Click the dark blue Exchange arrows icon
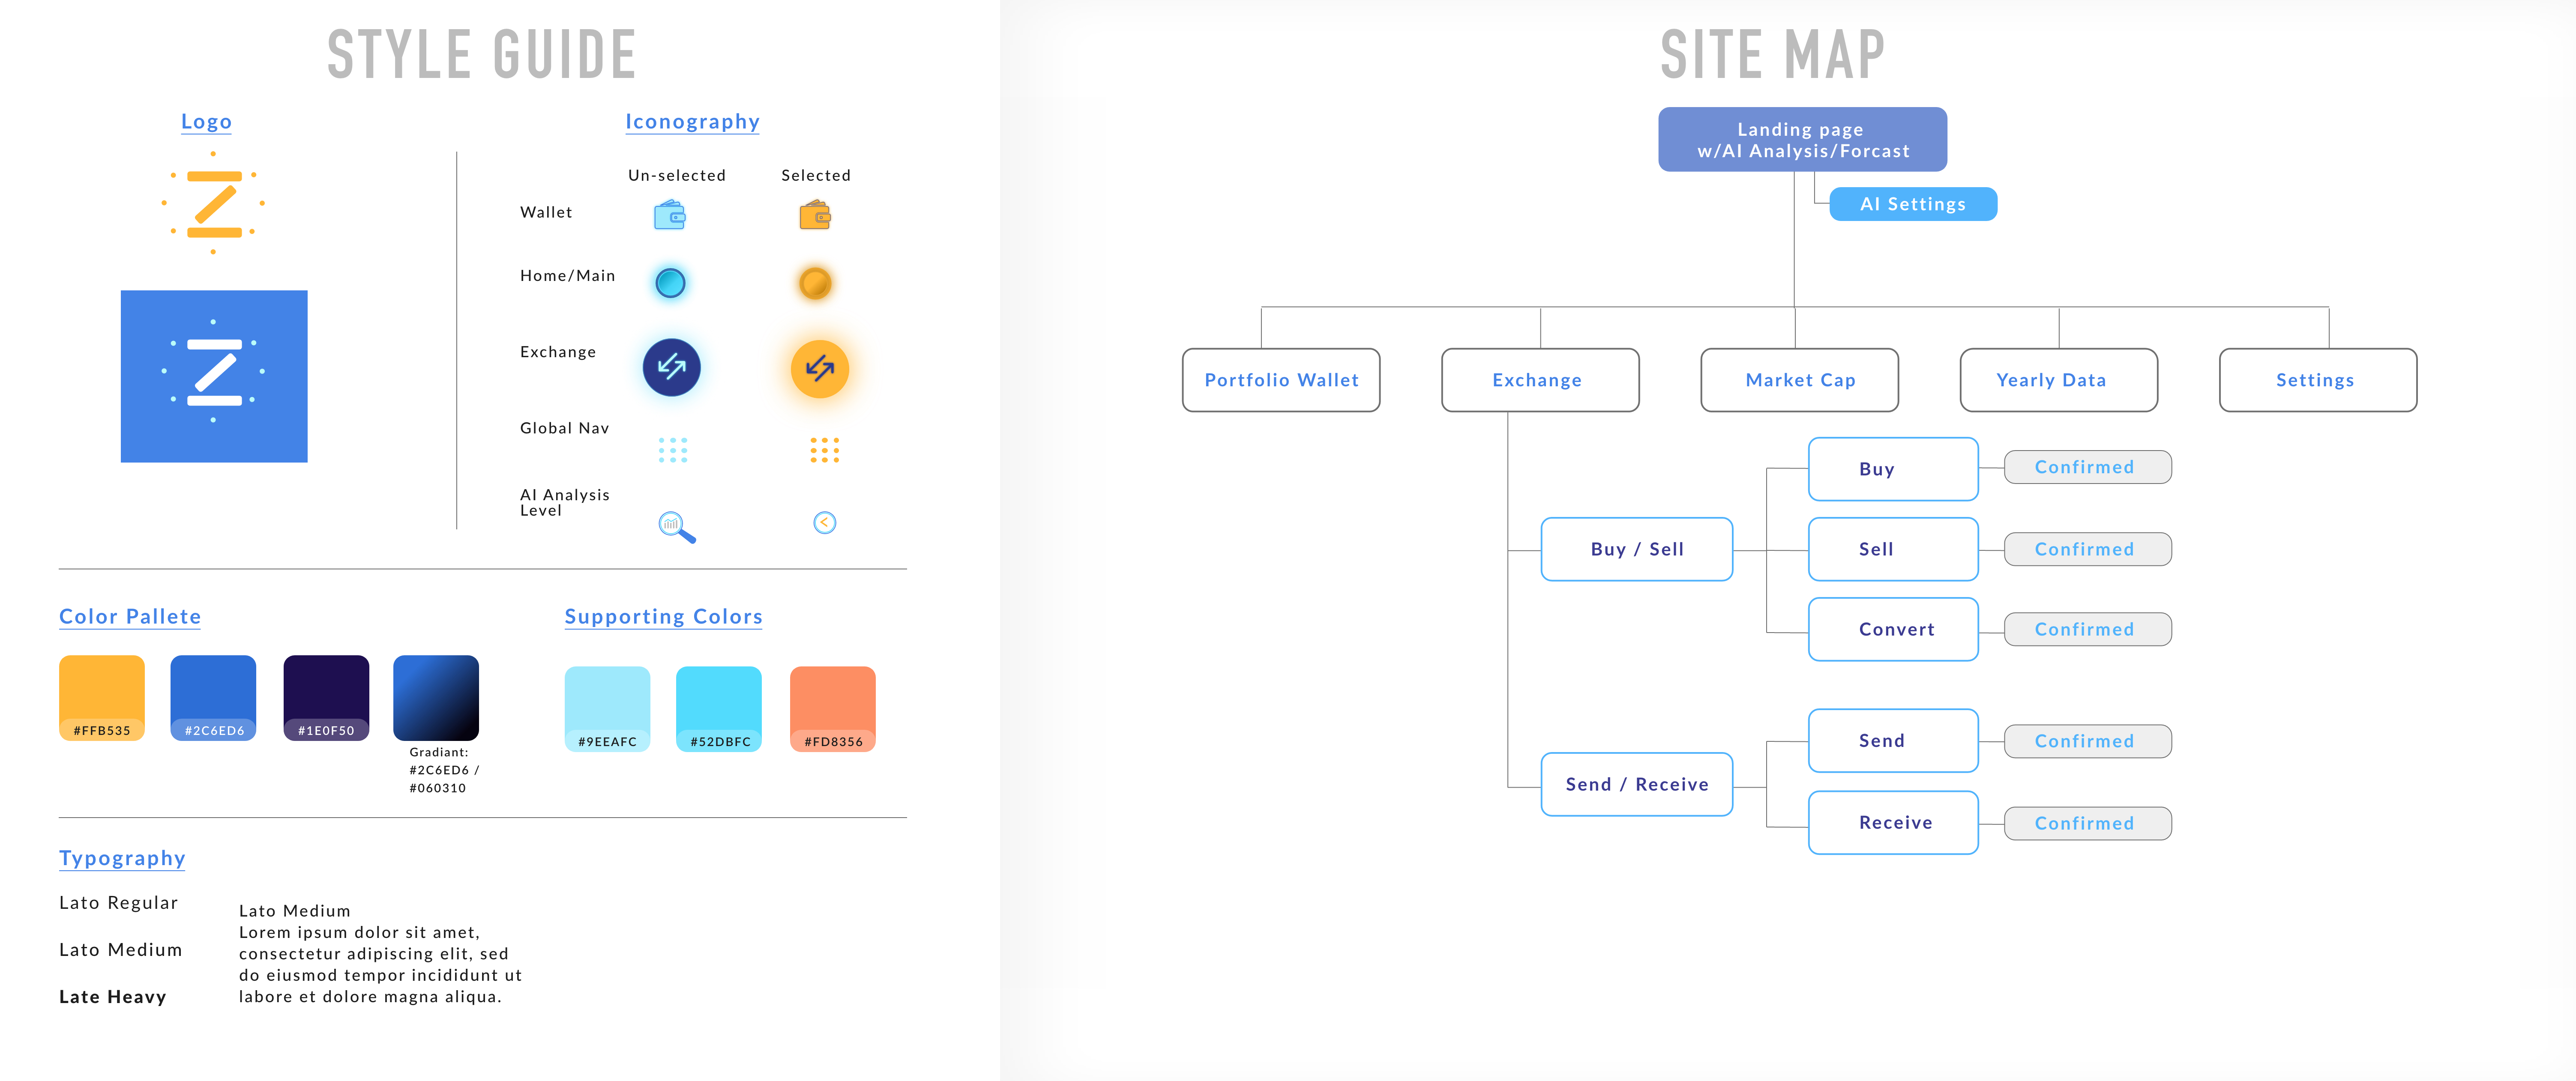 (671, 367)
